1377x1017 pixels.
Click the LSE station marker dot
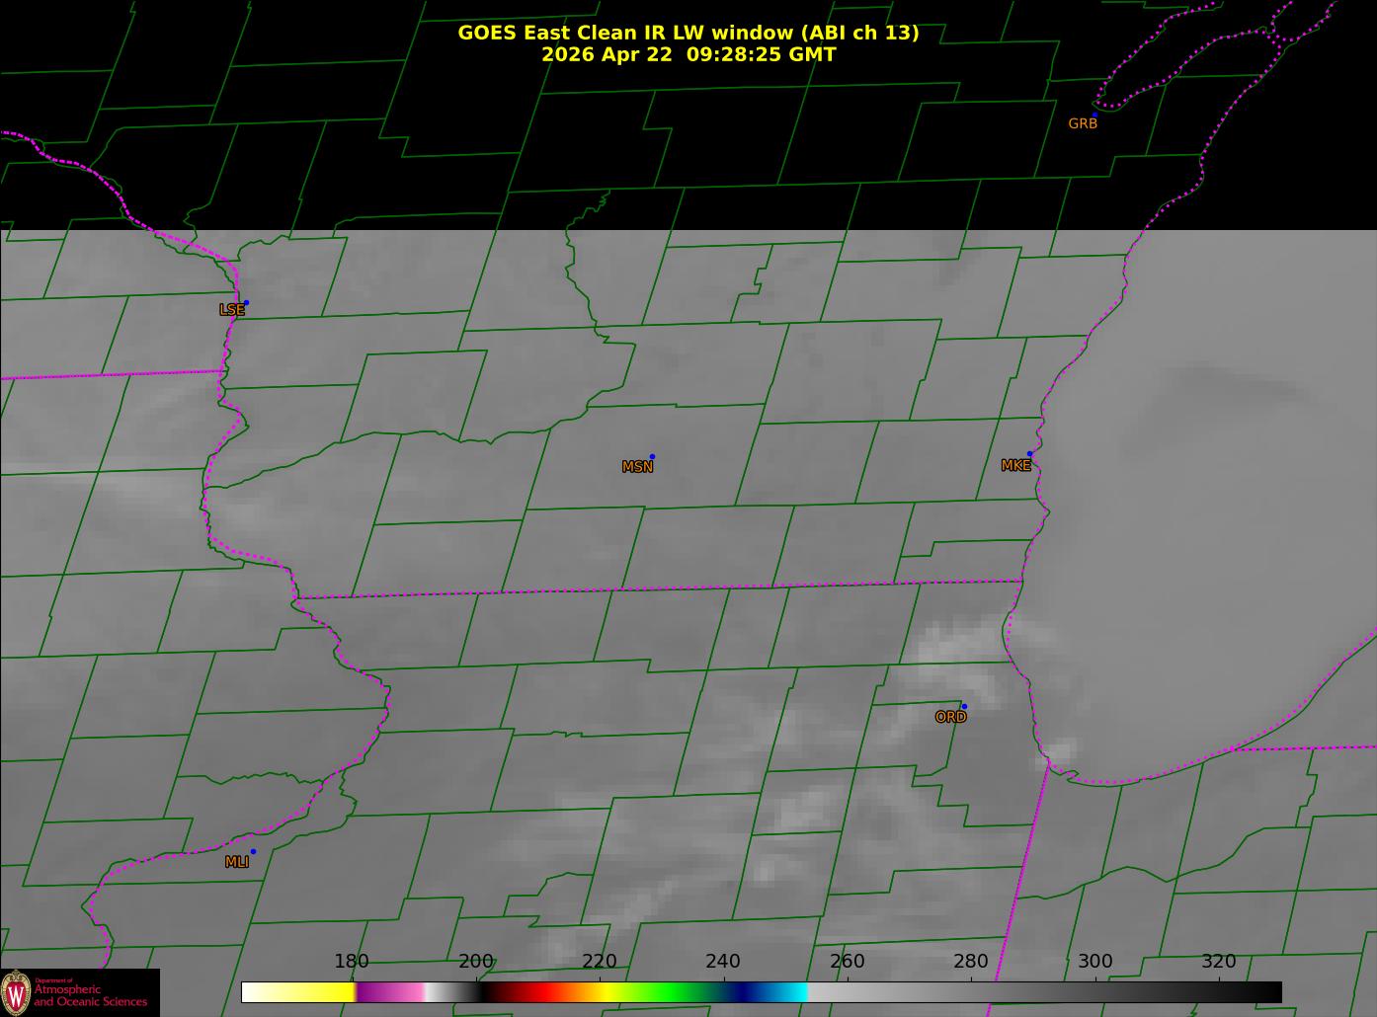coord(246,303)
